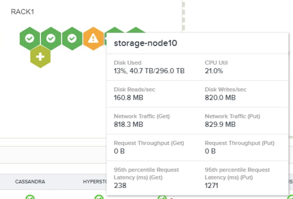
Task: Click the Put latency value 1271
Action: [x=211, y=186]
